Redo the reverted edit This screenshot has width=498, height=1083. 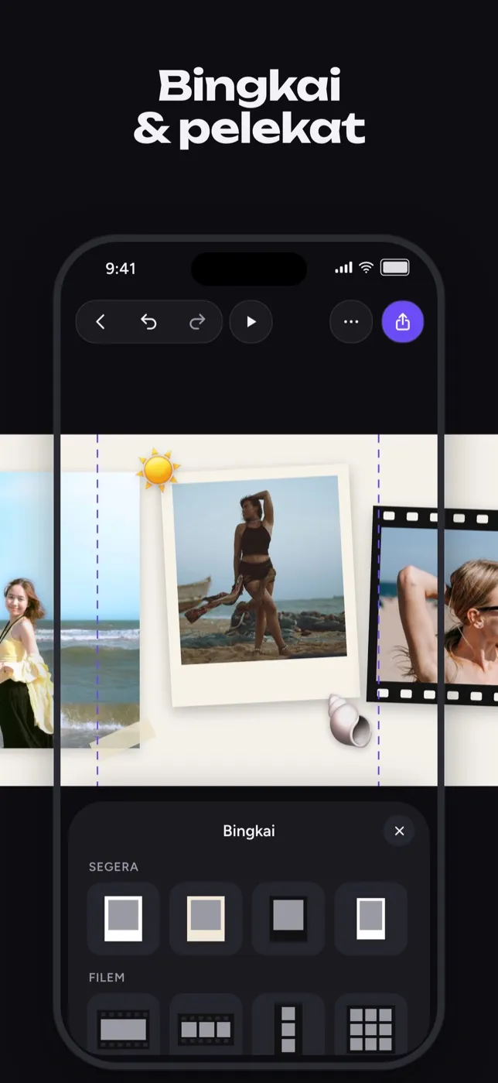(197, 322)
